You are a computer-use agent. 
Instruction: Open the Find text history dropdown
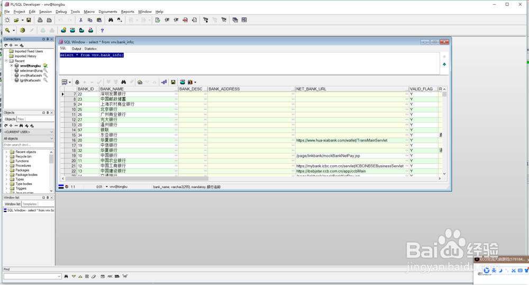coord(59,276)
